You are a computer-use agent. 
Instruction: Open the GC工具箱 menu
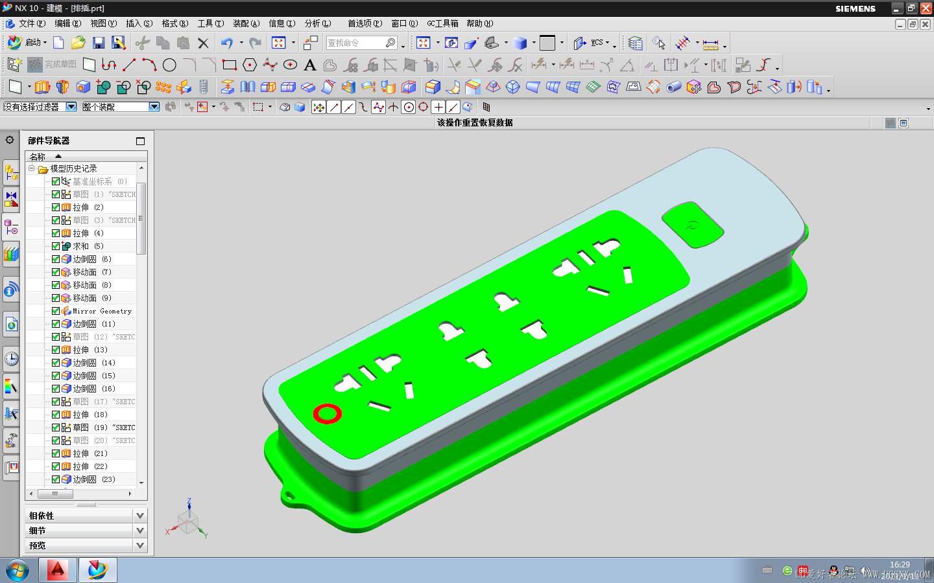point(442,23)
